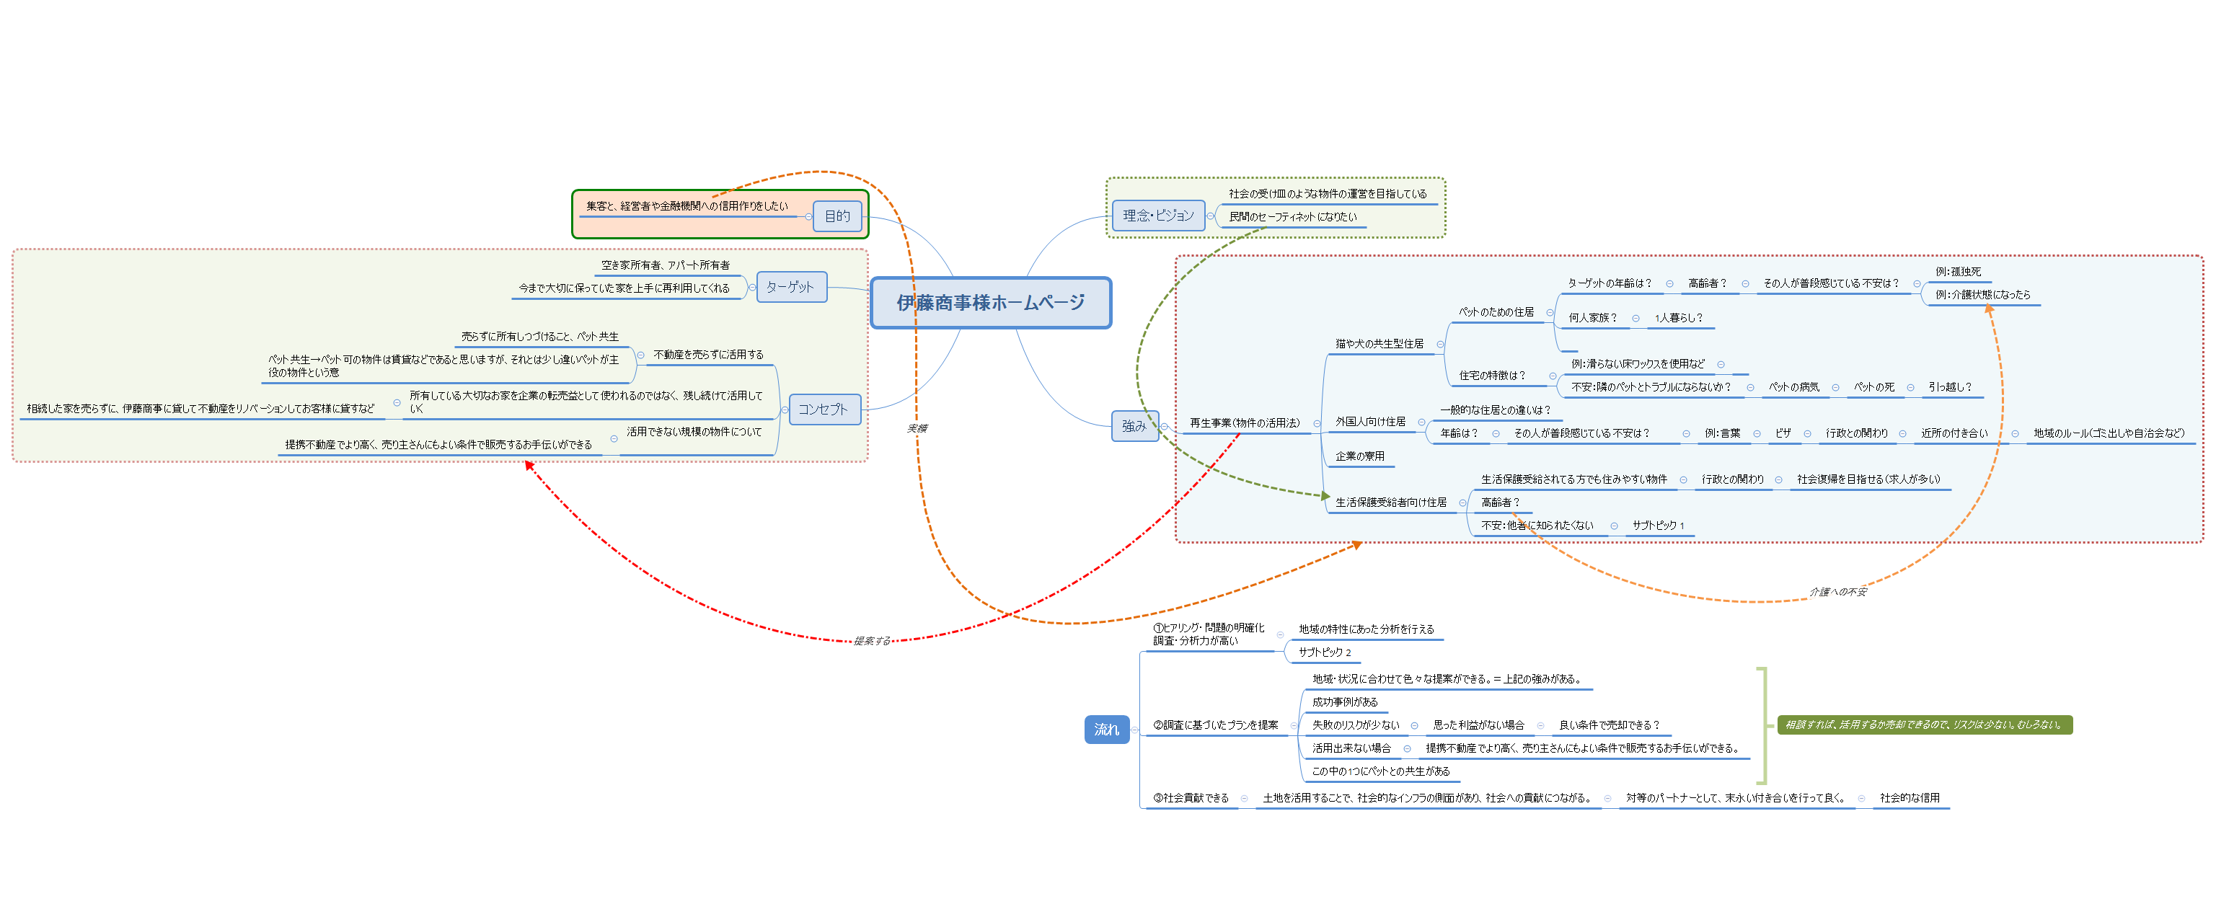The height and width of the screenshot is (899, 2216).
Task: Collapse the ターゲット branch toggle
Action: [752, 288]
